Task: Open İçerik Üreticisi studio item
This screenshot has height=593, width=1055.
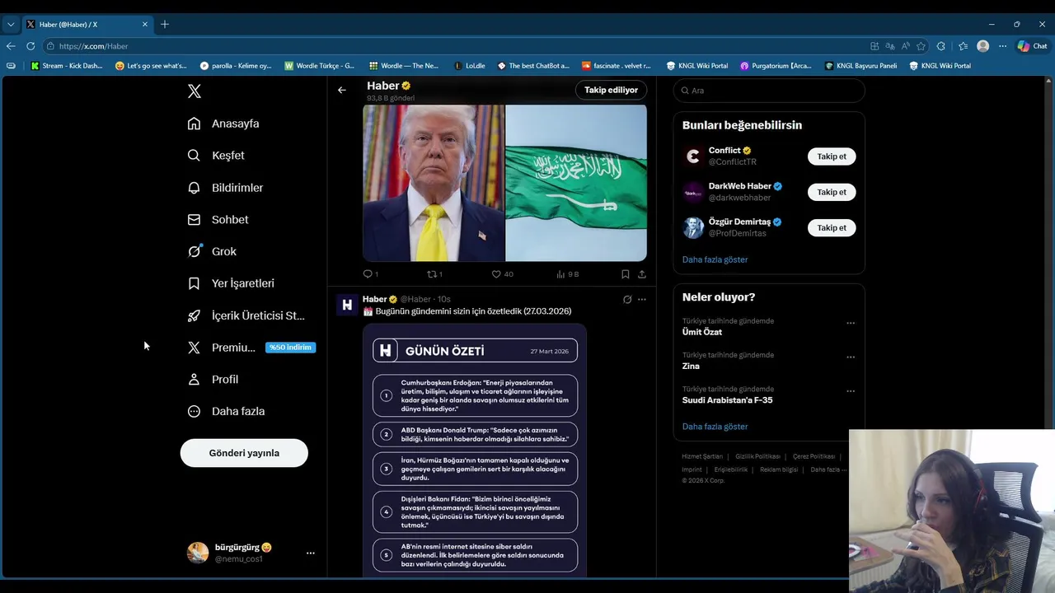Action: 246,315
